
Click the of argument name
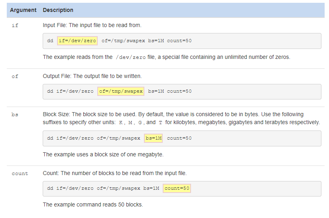[x=15, y=76]
